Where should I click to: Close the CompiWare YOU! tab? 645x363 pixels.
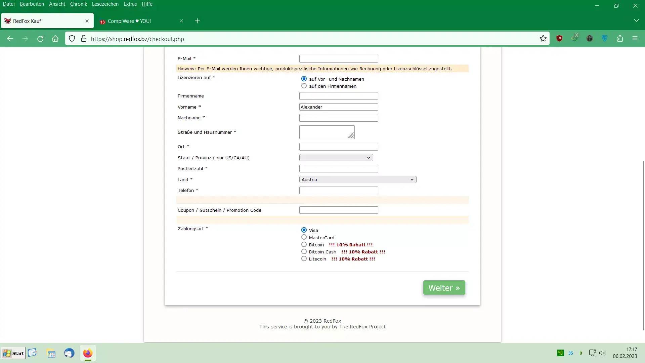pos(181,21)
